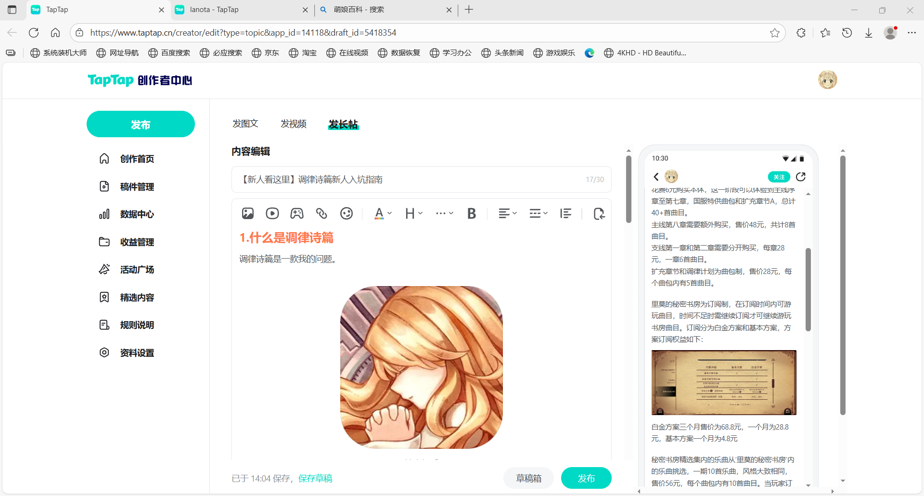Toggle bold formatting in the editor
924x496 pixels.
(472, 213)
